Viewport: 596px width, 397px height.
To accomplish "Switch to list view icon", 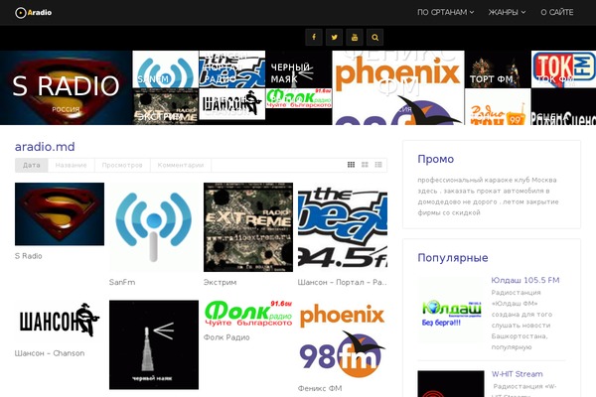I will [378, 165].
